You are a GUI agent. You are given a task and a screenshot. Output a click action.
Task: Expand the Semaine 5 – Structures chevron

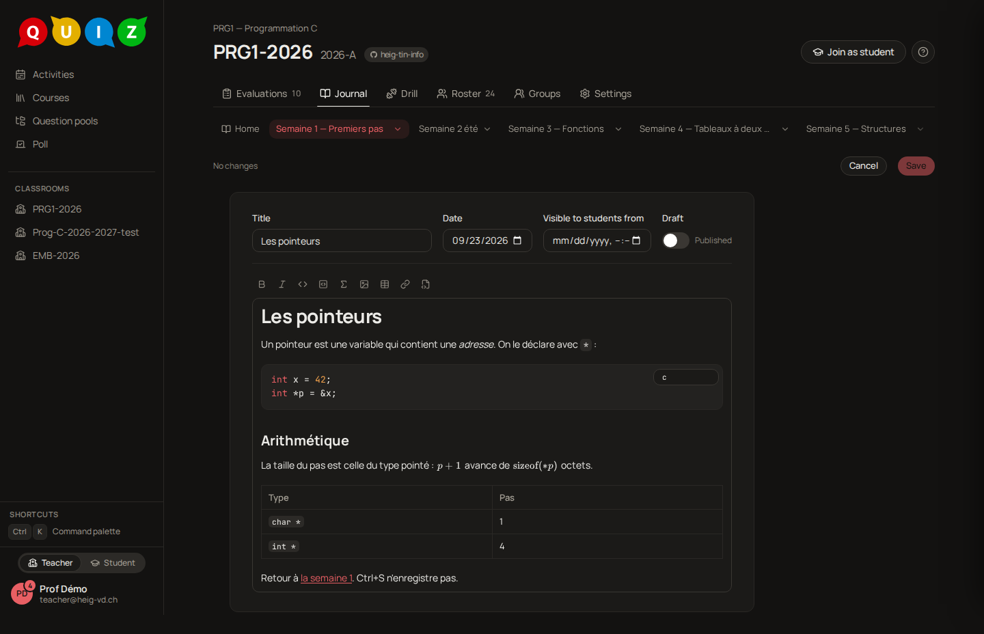point(920,129)
